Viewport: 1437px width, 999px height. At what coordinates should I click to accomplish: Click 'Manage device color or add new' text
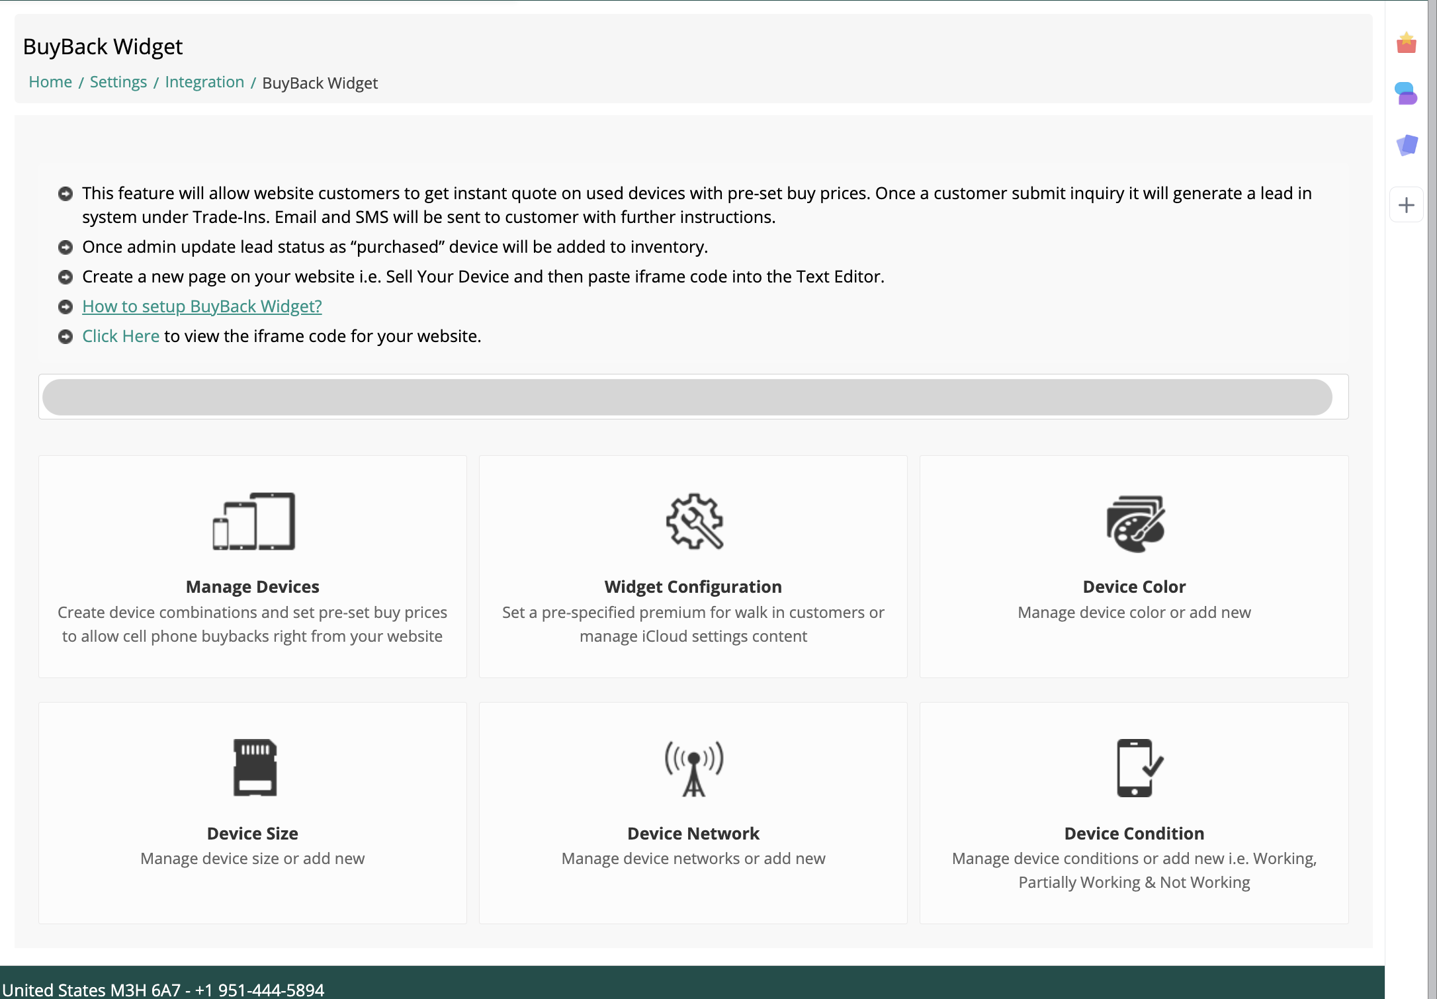click(x=1134, y=613)
